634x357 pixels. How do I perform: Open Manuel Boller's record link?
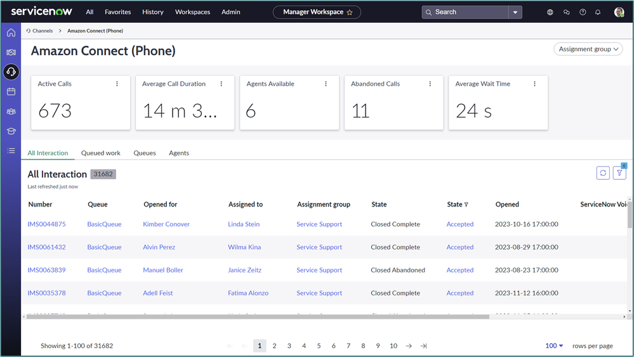click(163, 270)
